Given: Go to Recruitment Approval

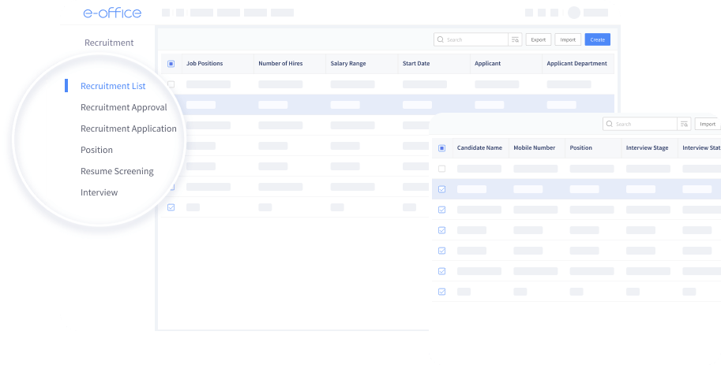Looking at the screenshot, I should [124, 107].
